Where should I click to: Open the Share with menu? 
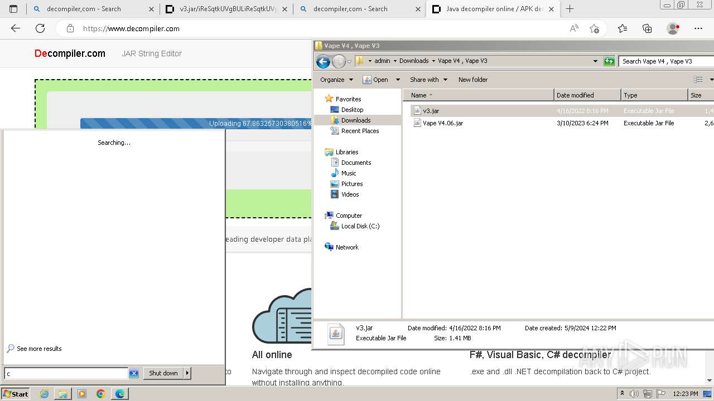[428, 80]
